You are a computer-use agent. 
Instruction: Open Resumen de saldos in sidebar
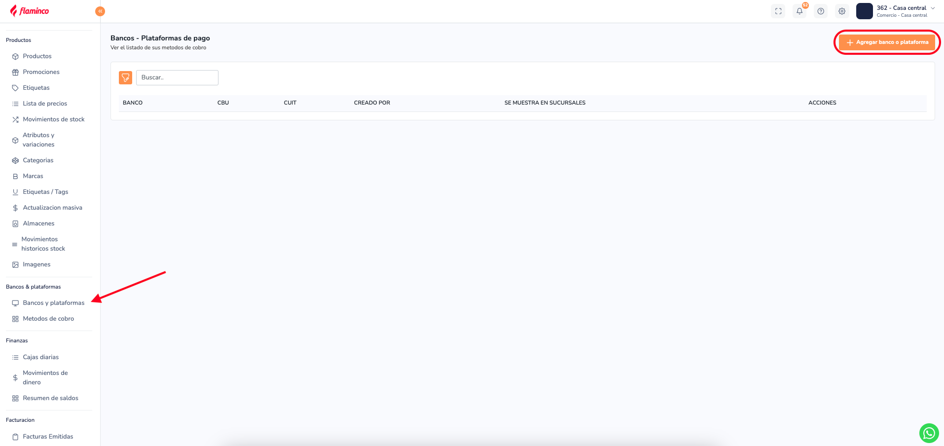(50, 398)
